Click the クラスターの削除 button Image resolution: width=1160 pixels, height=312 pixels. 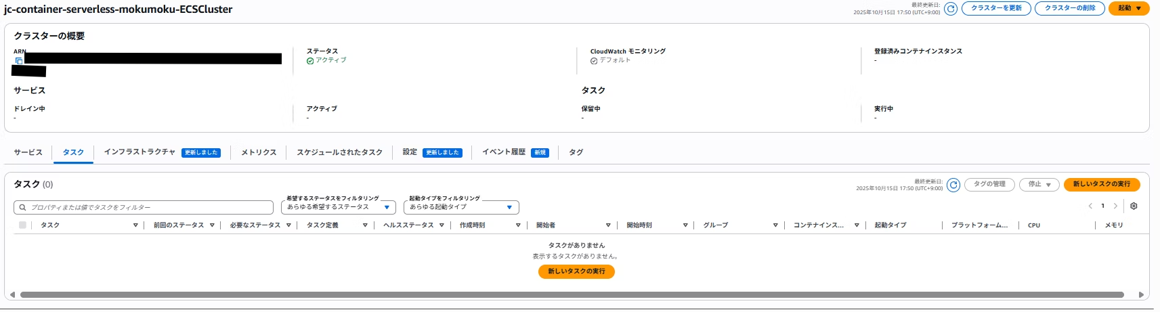(x=1070, y=8)
